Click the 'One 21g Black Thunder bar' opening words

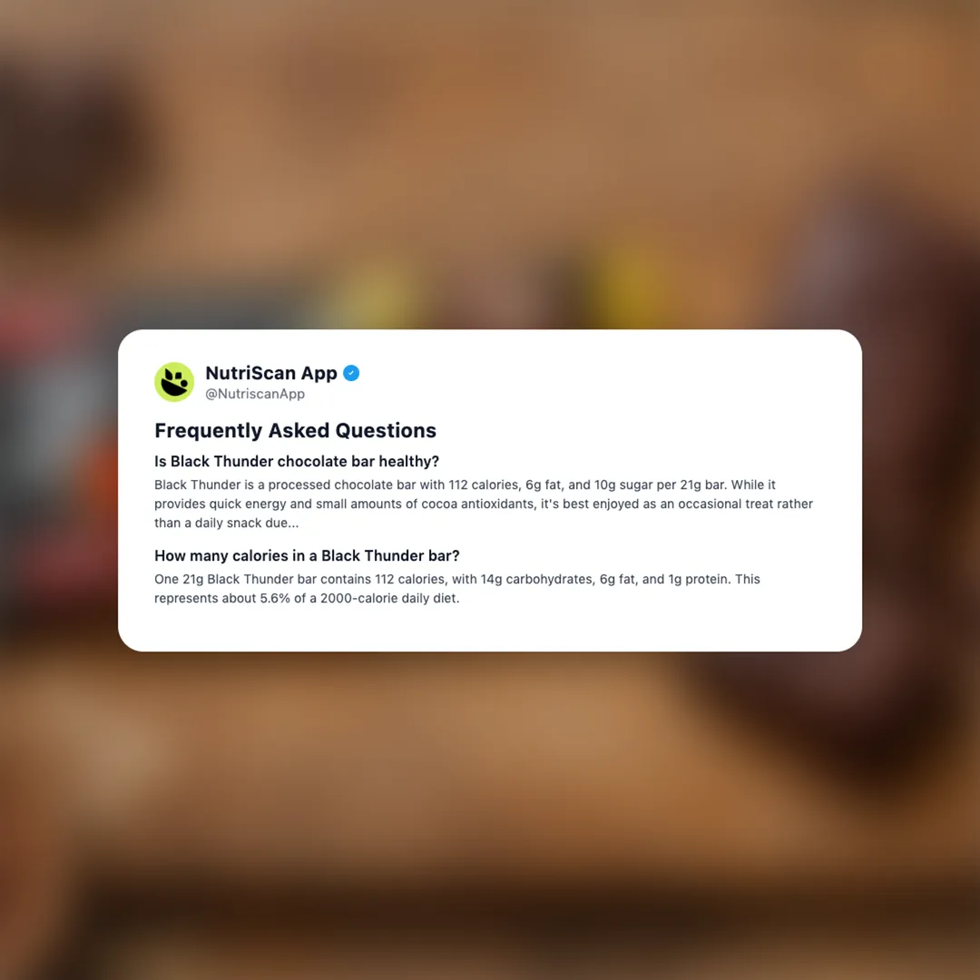236,579
